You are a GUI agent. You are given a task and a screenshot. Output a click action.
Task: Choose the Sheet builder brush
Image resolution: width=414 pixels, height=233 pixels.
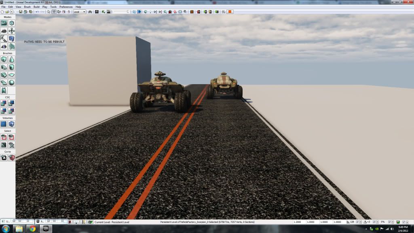[x=11, y=75]
